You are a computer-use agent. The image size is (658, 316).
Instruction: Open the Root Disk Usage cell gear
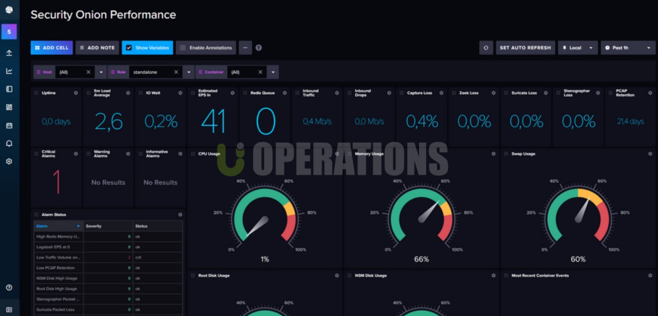[x=337, y=276]
